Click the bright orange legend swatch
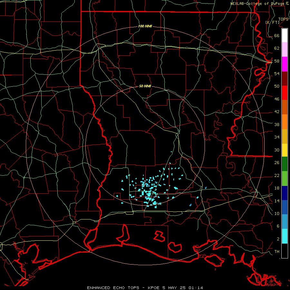The height and width of the screenshot is (290, 290). pos(285,122)
